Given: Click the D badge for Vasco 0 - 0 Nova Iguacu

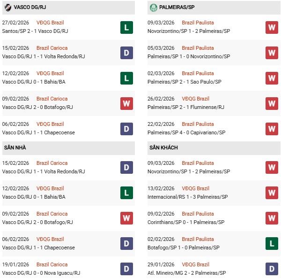Looking at the screenshot, I should (126, 269).
